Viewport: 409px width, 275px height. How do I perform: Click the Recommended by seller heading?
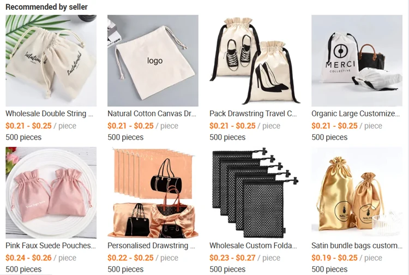point(46,7)
